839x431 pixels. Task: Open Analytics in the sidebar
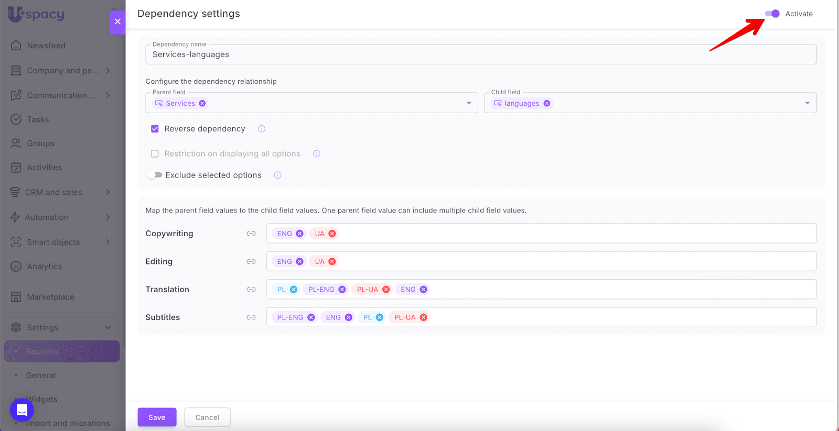tap(45, 267)
